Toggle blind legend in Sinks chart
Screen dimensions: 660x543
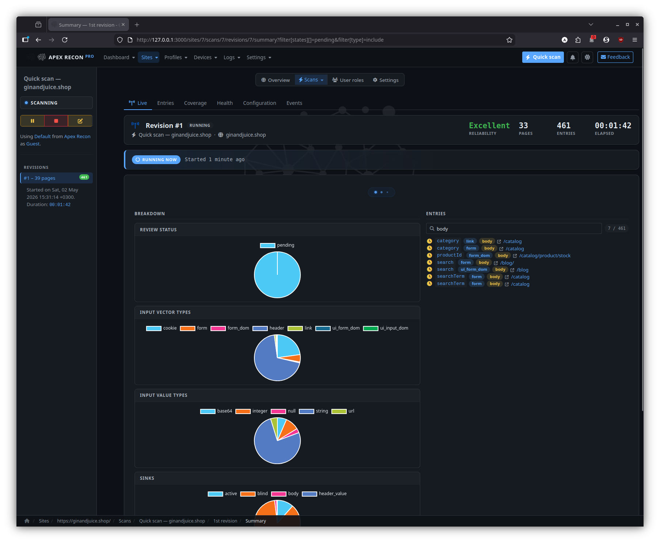click(254, 494)
